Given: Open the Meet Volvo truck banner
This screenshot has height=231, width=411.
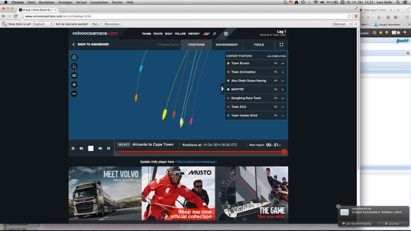Looking at the screenshot, I should [x=105, y=194].
